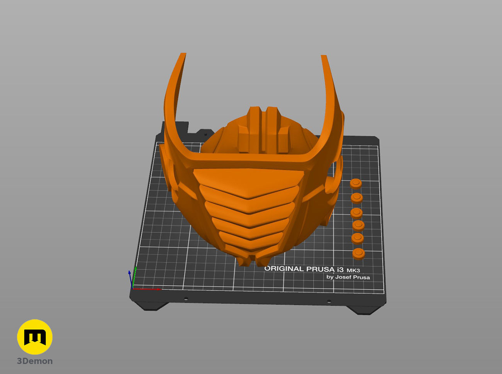The width and height of the screenshot is (502, 374).
Task: Click the 'ORIGINAL PRUSA i3 MK3' bed label
Action: [x=312, y=269]
